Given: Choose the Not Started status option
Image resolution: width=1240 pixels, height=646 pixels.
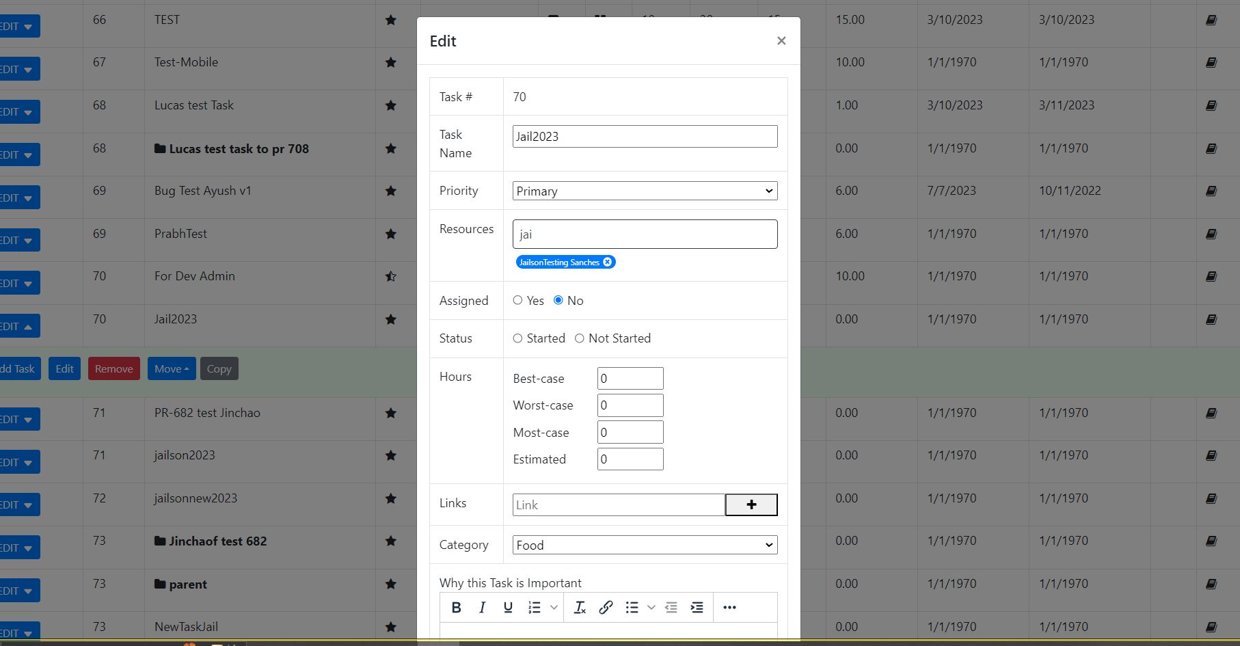Looking at the screenshot, I should 580,338.
